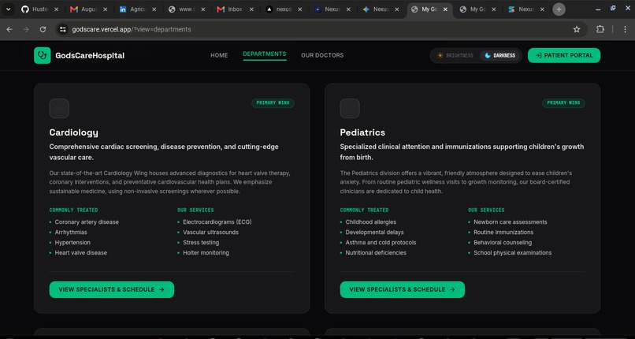Close the active 'My Go' tab

pos(445,9)
